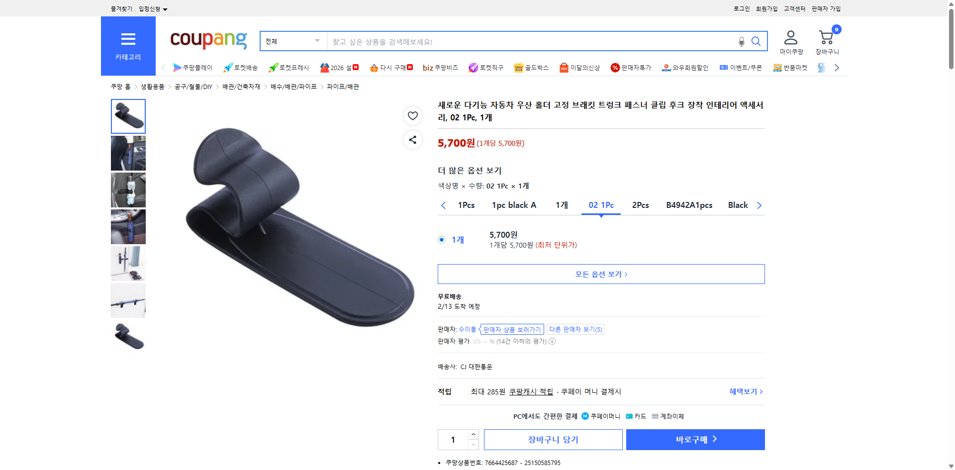Open 모든 옵션 보기 to view all options

click(x=601, y=274)
